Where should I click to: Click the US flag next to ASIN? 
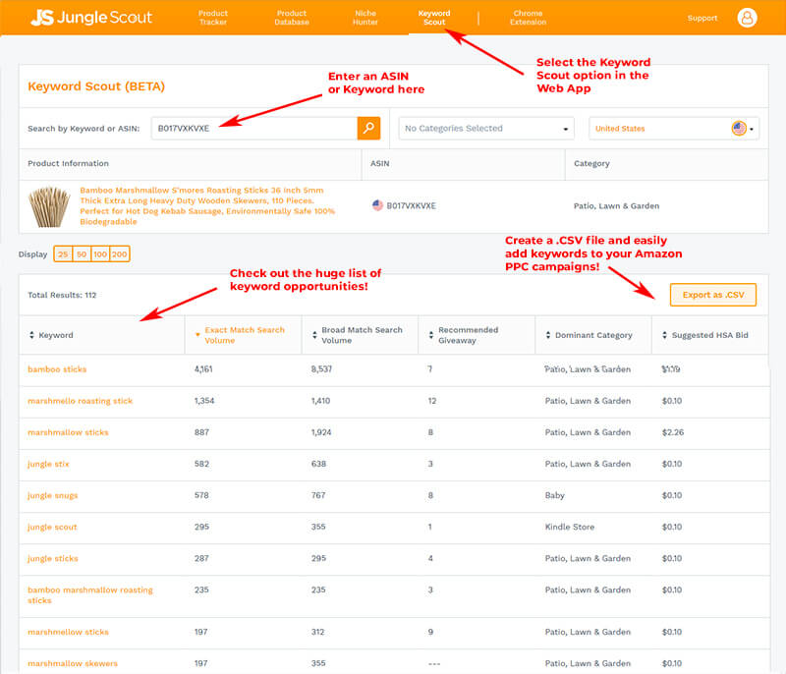coord(377,205)
